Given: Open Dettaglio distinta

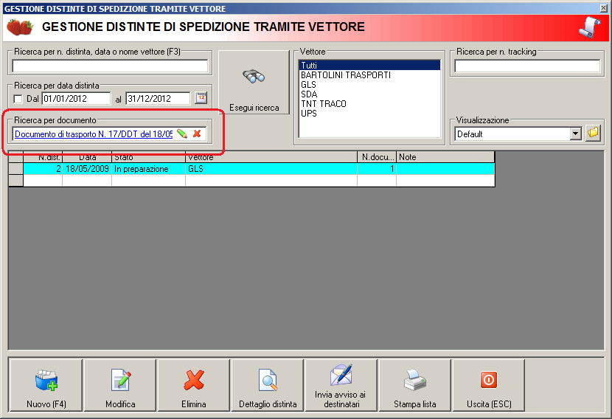Looking at the screenshot, I should 268,385.
